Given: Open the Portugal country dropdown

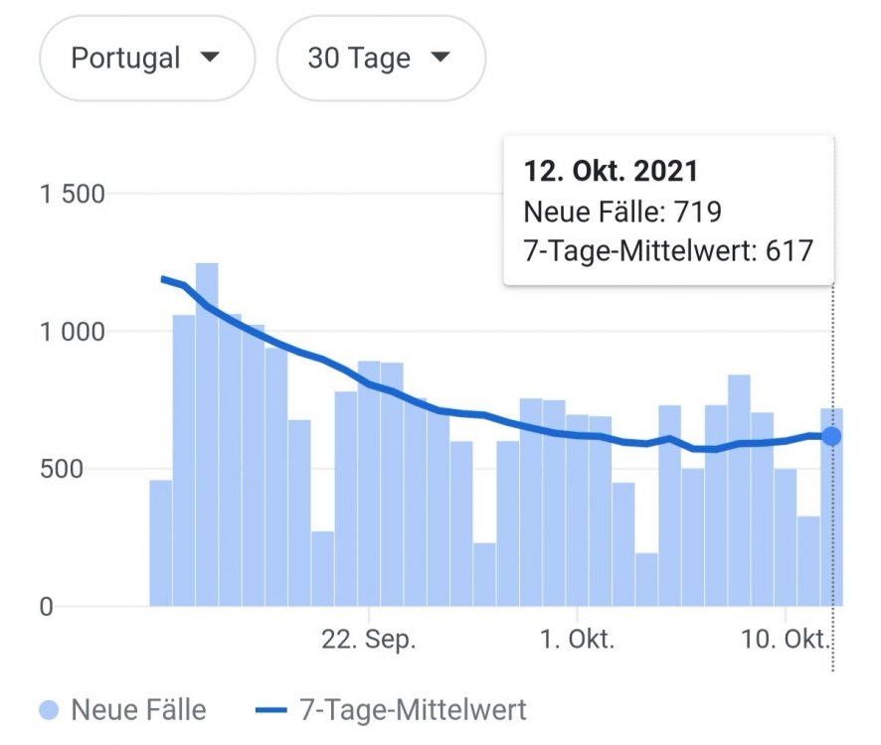Looking at the screenshot, I should point(147,59).
